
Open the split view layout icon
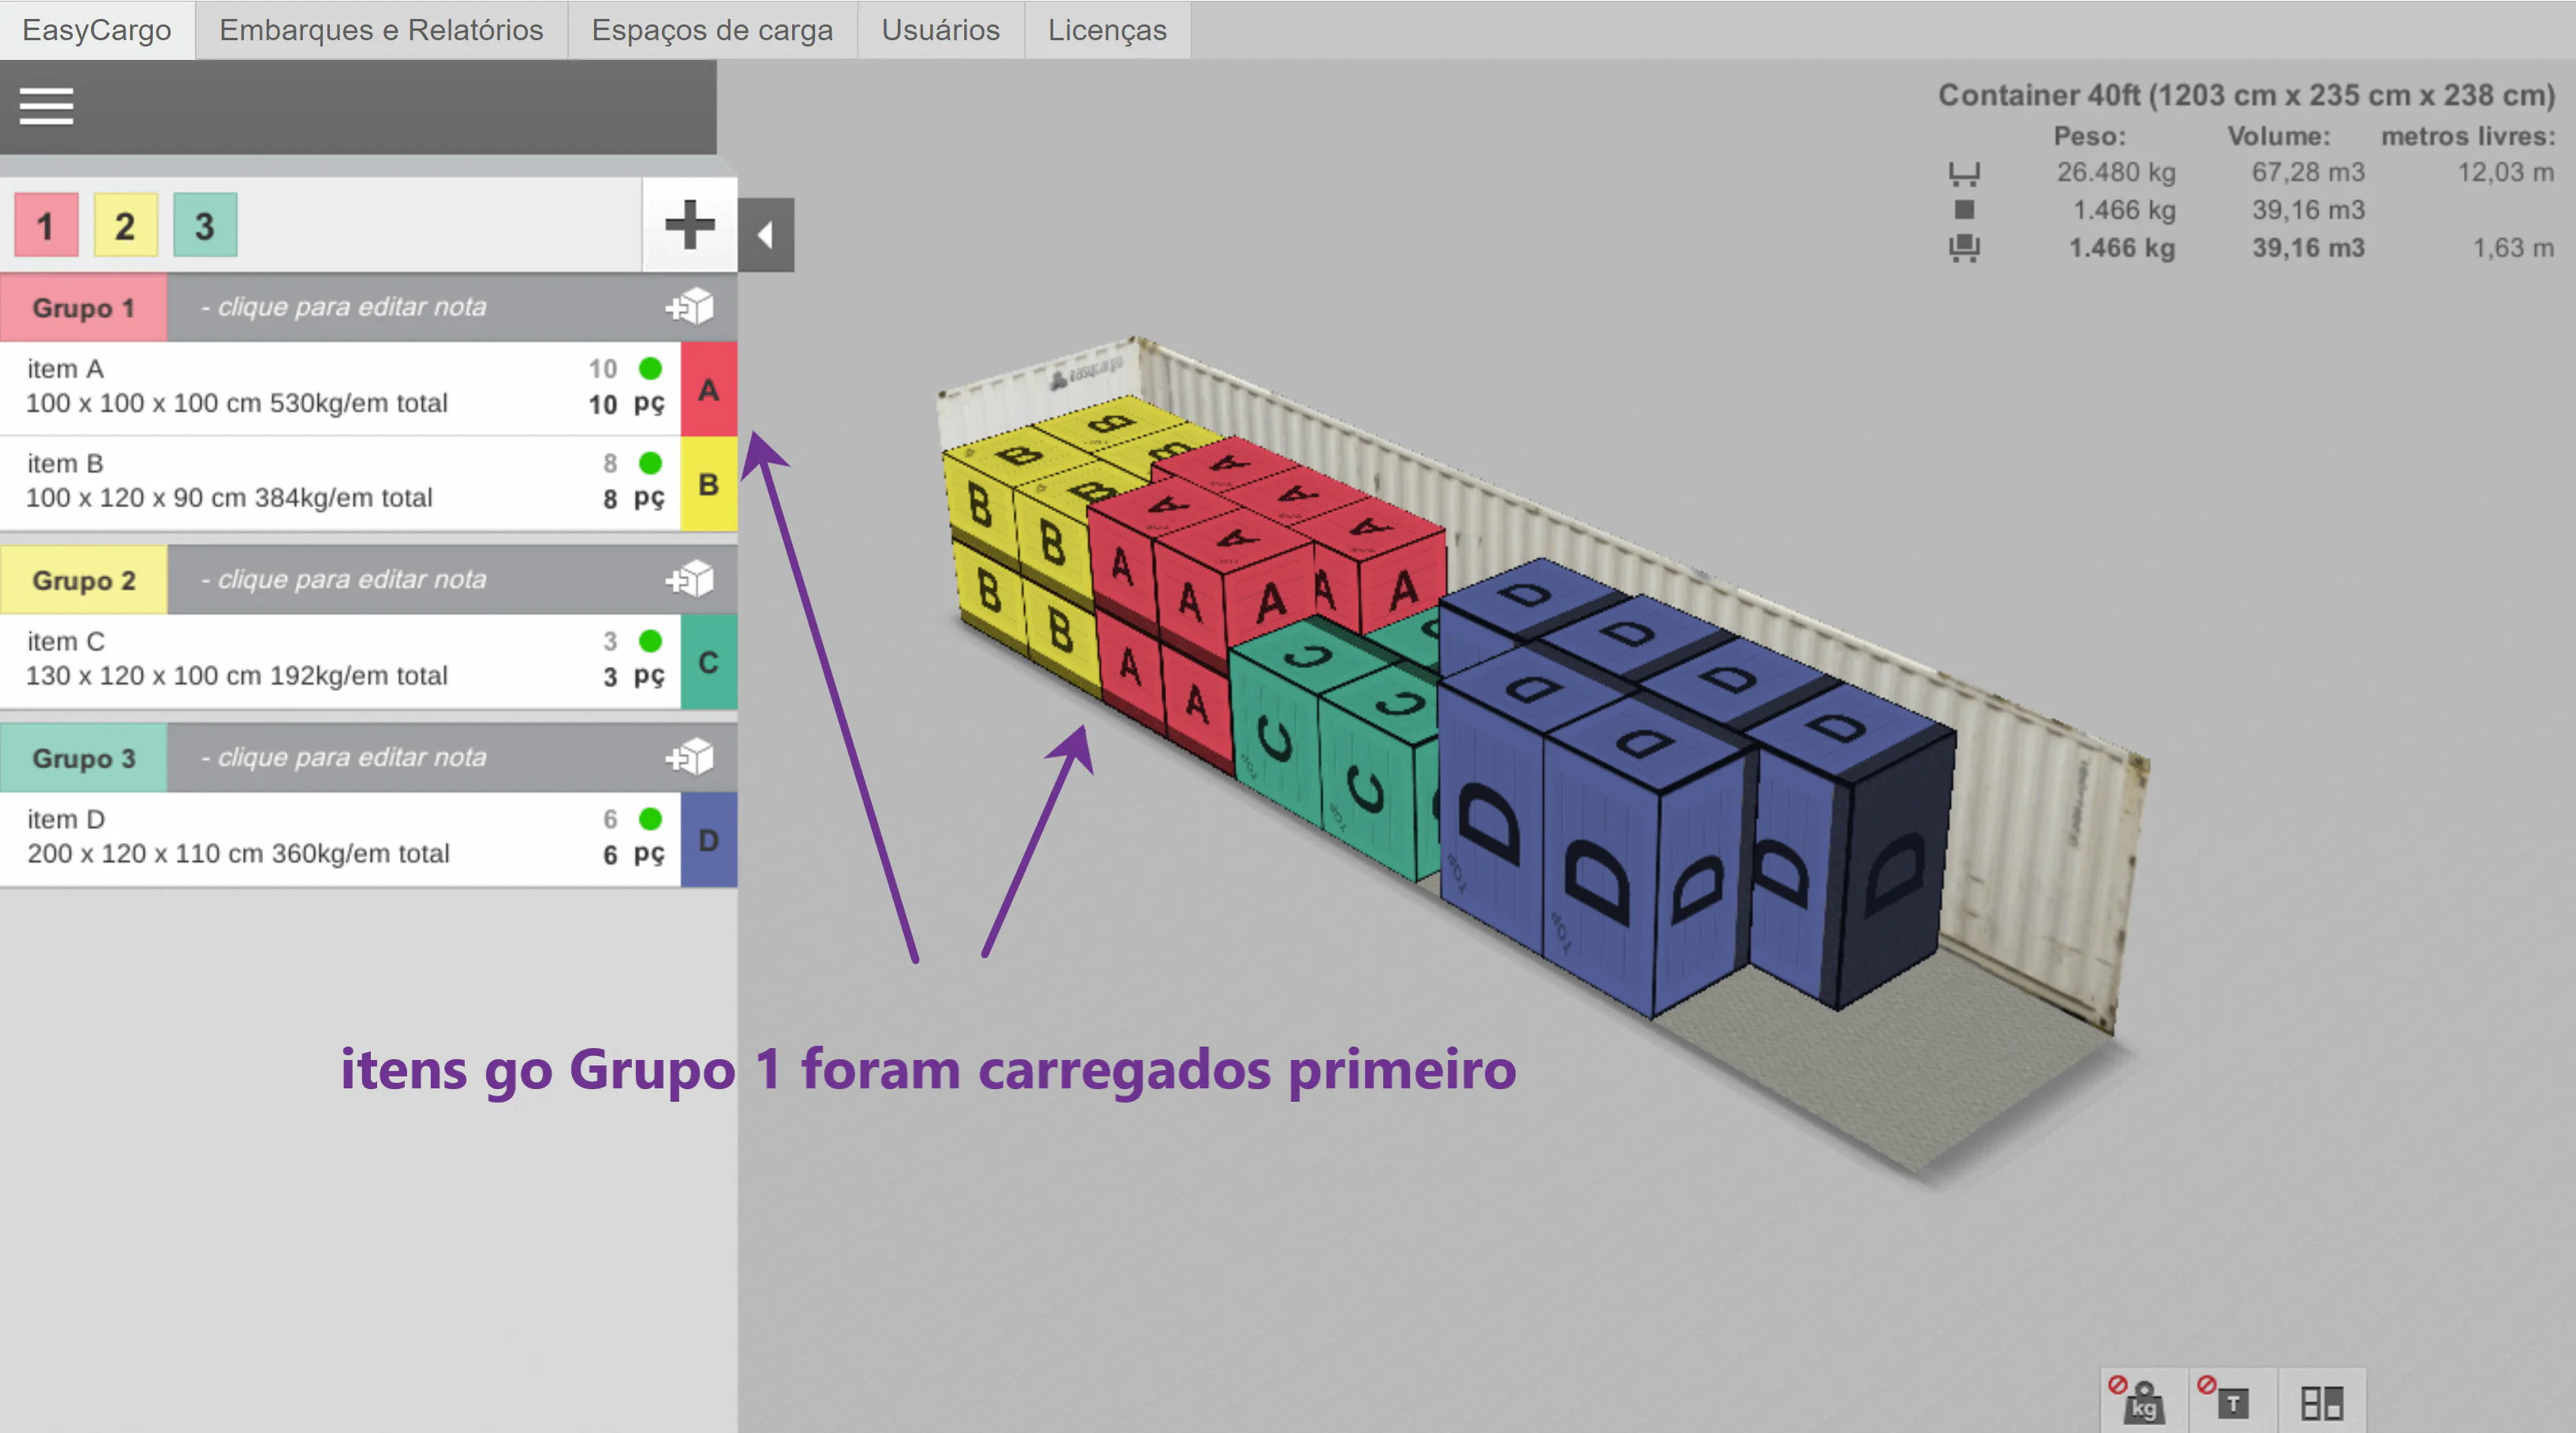click(2321, 1402)
